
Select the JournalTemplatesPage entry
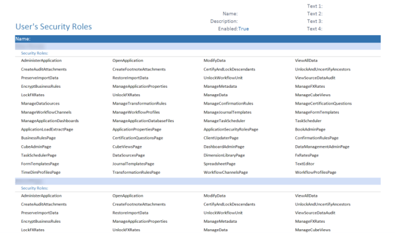point(133,164)
